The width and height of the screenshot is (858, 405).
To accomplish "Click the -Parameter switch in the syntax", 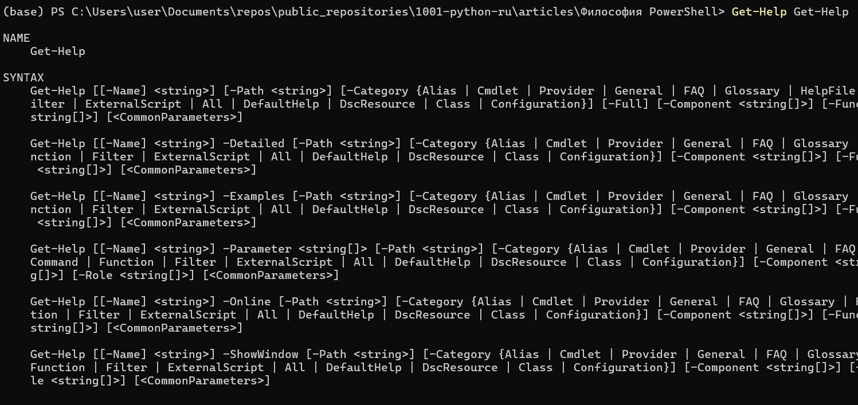I will click(x=257, y=249).
